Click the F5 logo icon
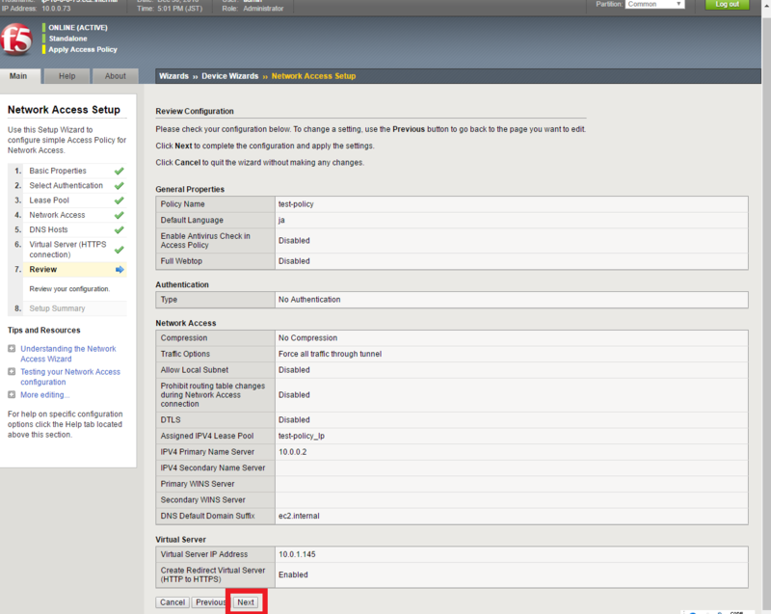The image size is (771, 614). [16, 40]
